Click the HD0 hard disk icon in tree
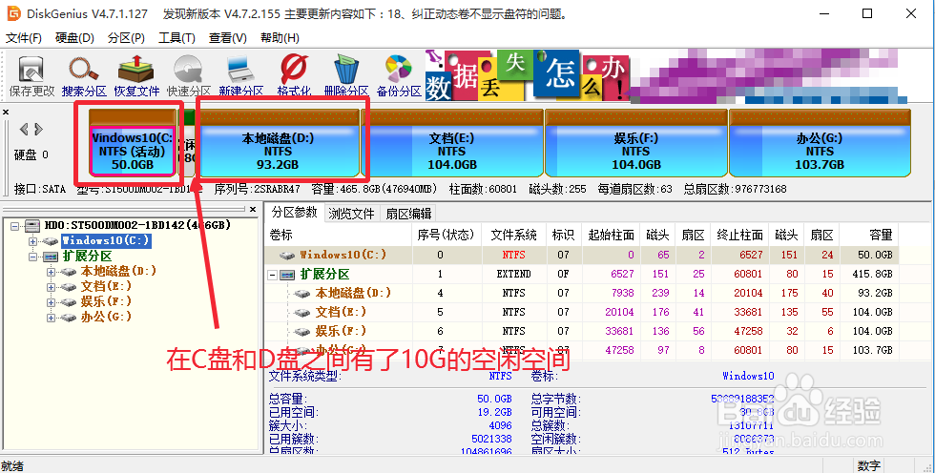Screen dimensions: 935x473 tap(32, 225)
